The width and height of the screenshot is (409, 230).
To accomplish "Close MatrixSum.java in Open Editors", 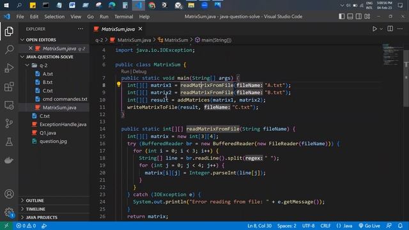I will click(x=31, y=49).
